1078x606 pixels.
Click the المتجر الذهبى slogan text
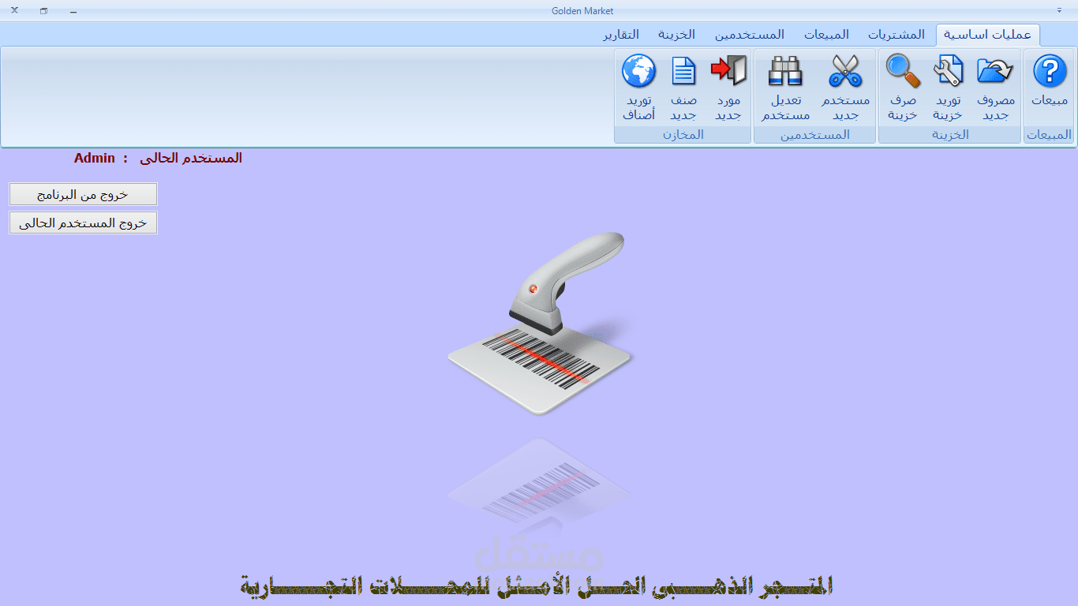tap(536, 585)
